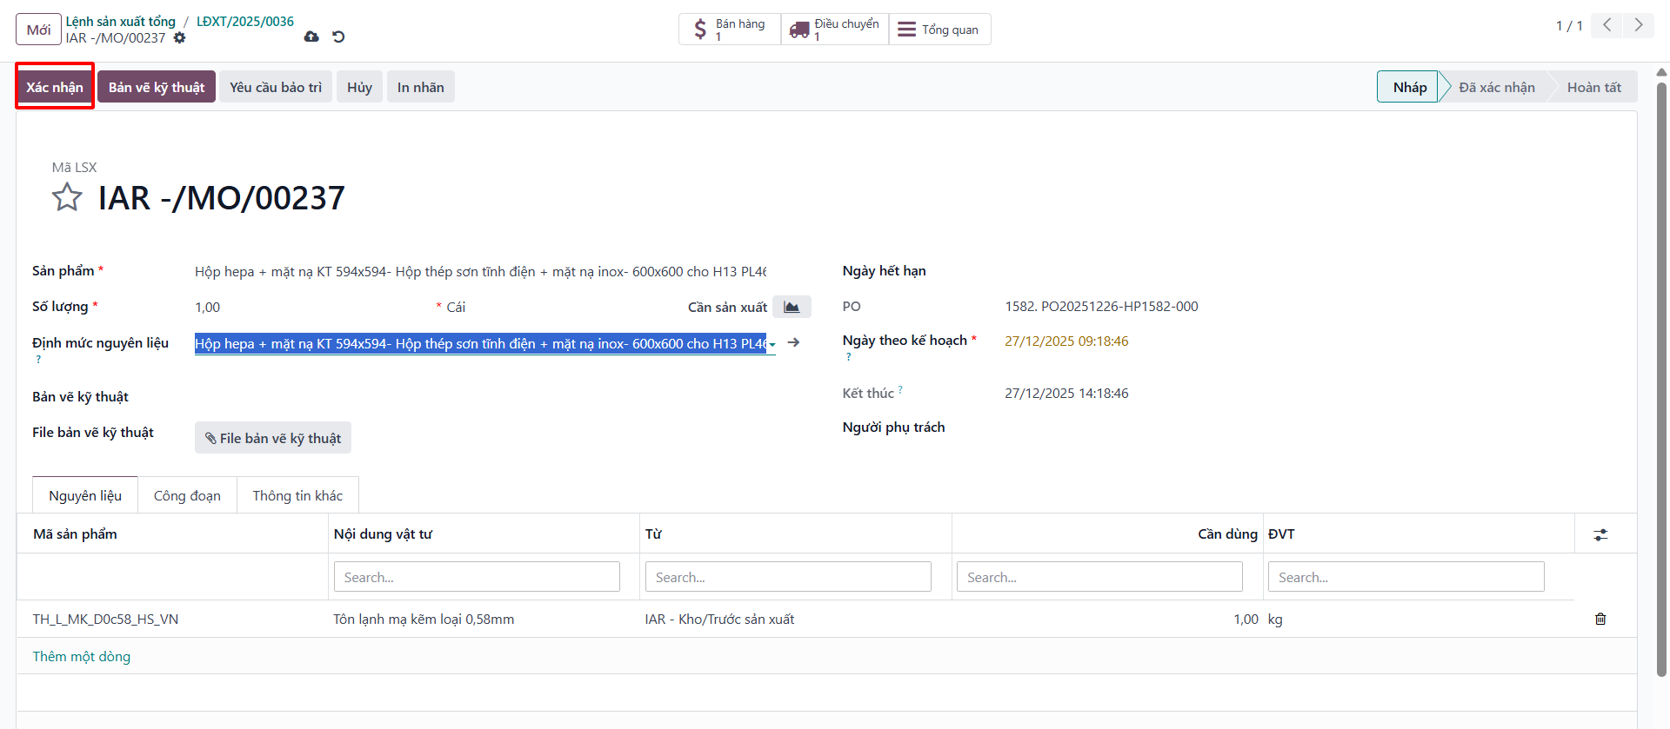
Task: Open the Thông tin khác tab
Action: pos(297,495)
